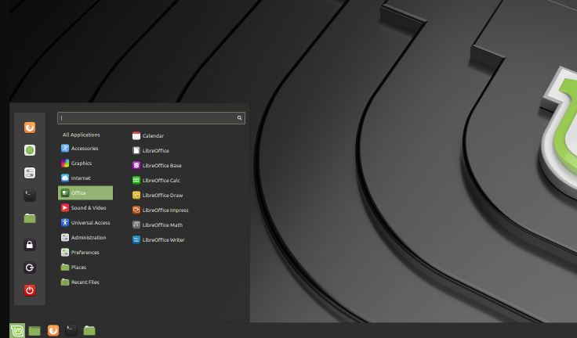This screenshot has width=577, height=338.
Task: Focus the menu search field
Action: 151,118
